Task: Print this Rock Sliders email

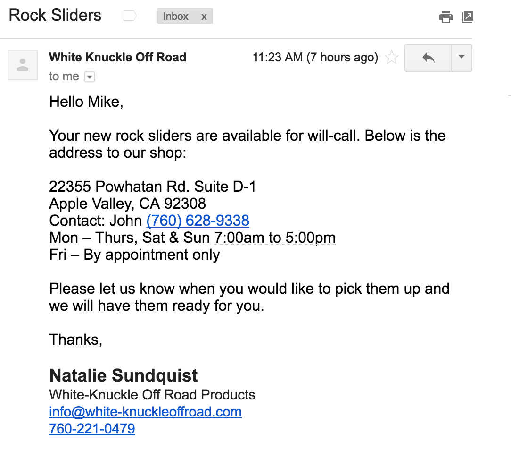Action: (x=445, y=17)
